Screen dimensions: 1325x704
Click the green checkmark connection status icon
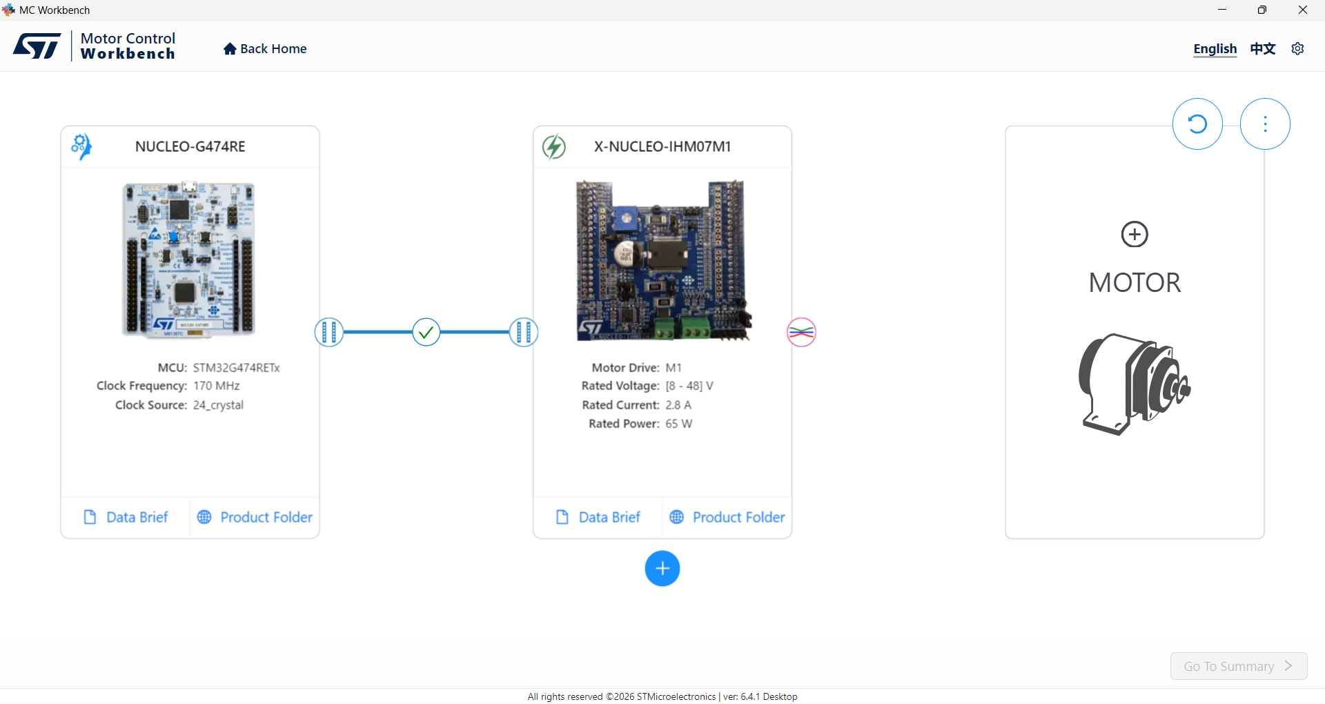point(426,333)
